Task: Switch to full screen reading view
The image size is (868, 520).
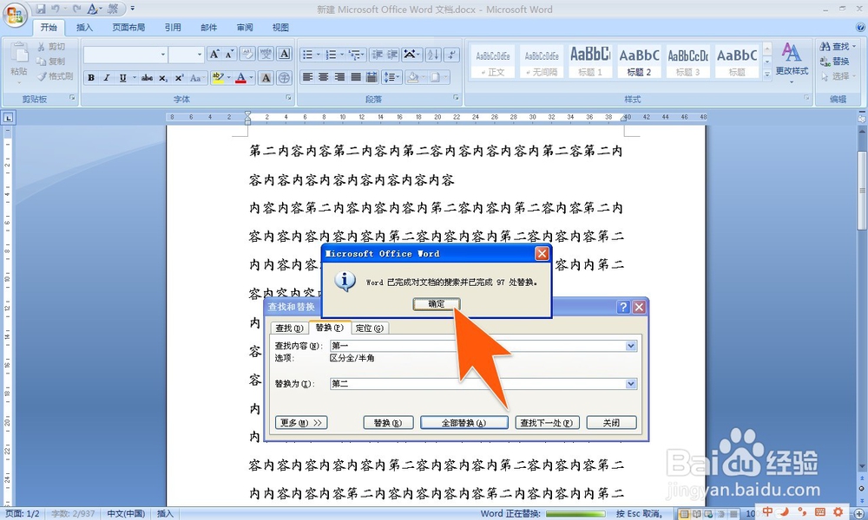Action: (x=696, y=514)
